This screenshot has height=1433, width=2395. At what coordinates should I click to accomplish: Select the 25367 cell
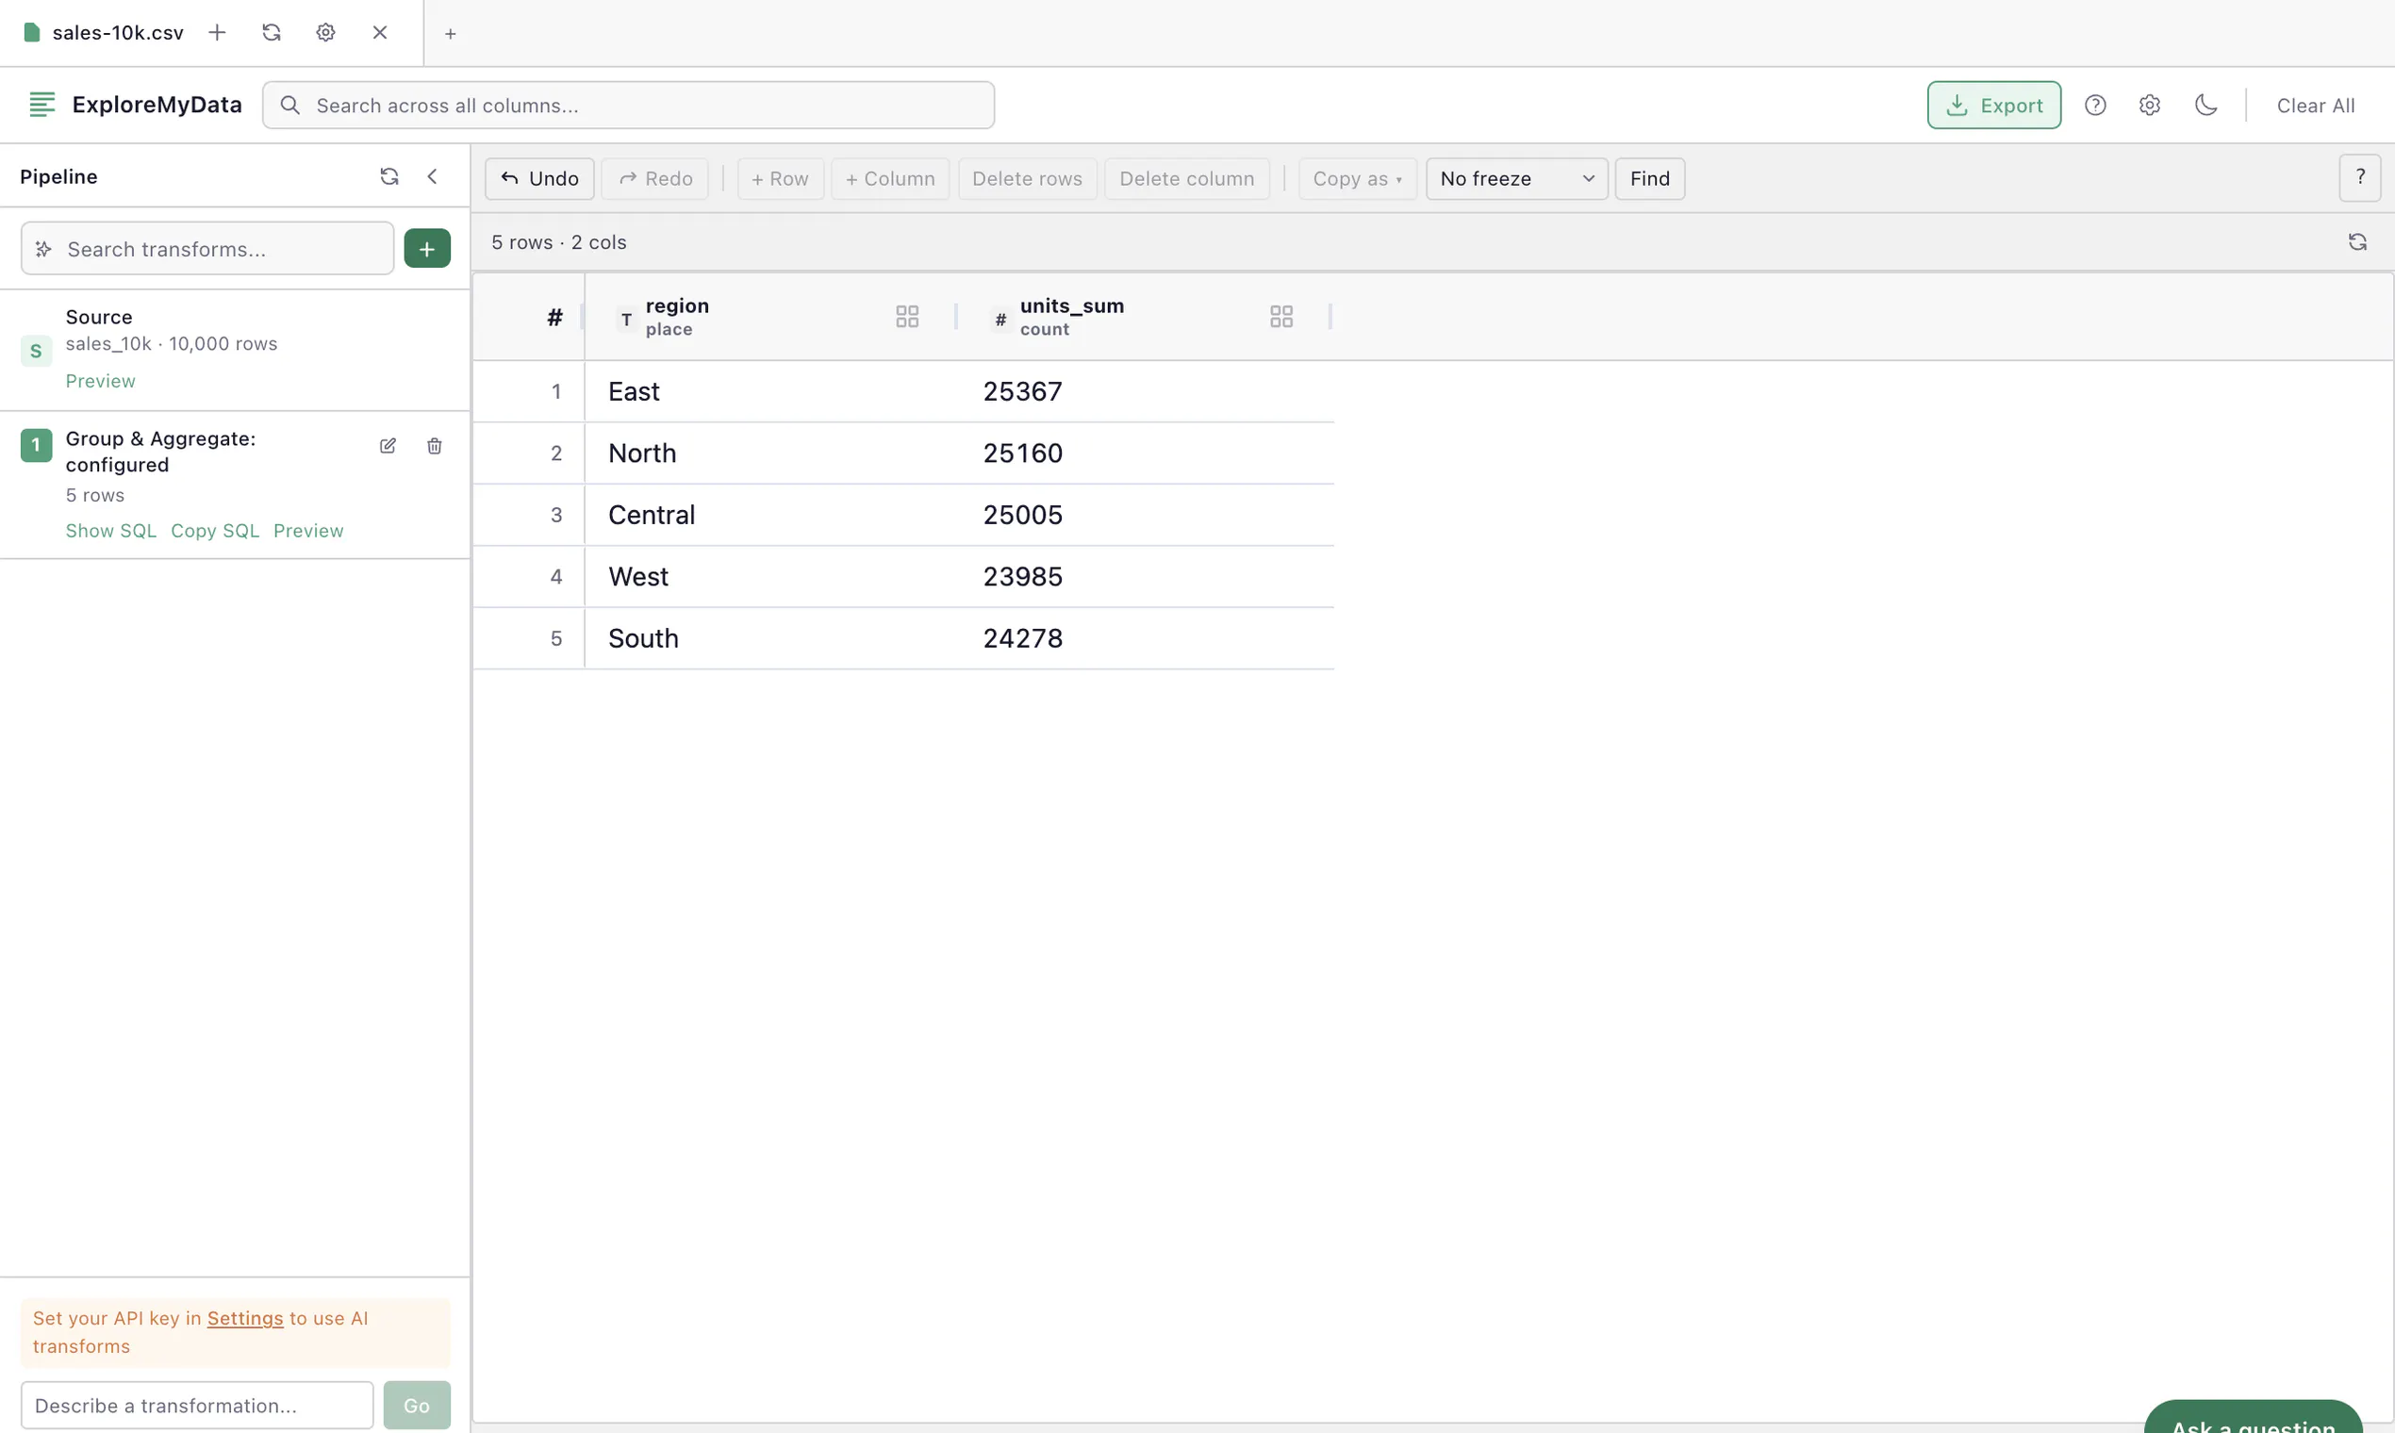tap(1148, 392)
